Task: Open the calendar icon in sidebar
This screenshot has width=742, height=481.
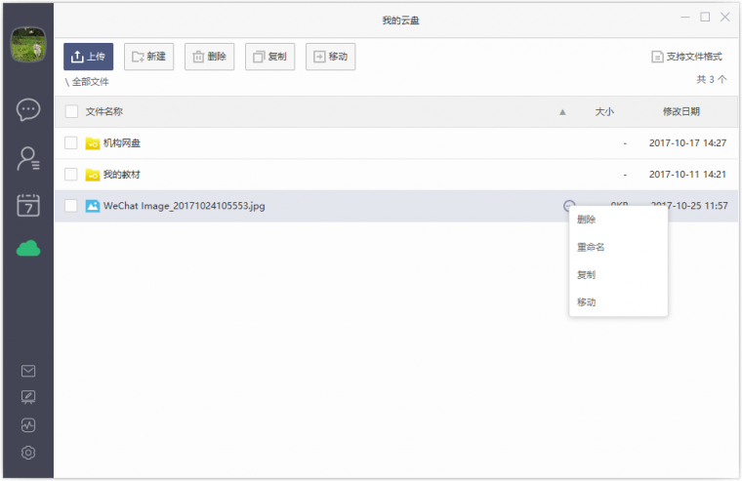Action: pyautogui.click(x=28, y=204)
